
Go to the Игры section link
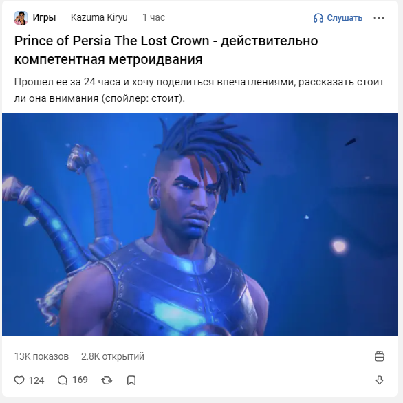44,18
